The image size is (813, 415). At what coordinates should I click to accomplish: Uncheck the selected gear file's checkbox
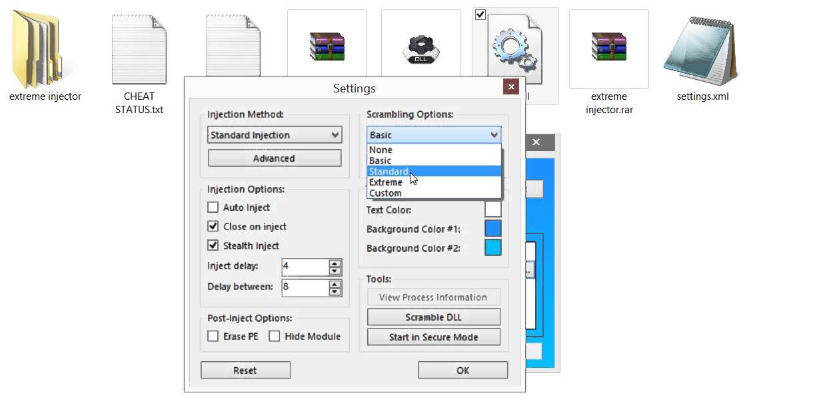coord(480,14)
